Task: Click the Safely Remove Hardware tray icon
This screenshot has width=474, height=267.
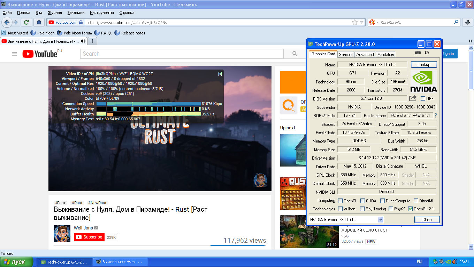Action: (x=435, y=262)
